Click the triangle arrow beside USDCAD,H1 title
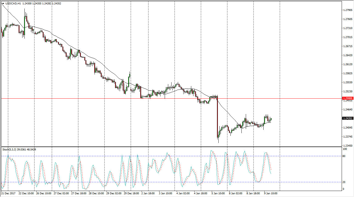Viewport: 354px width, 197px height. click(x=3, y=3)
